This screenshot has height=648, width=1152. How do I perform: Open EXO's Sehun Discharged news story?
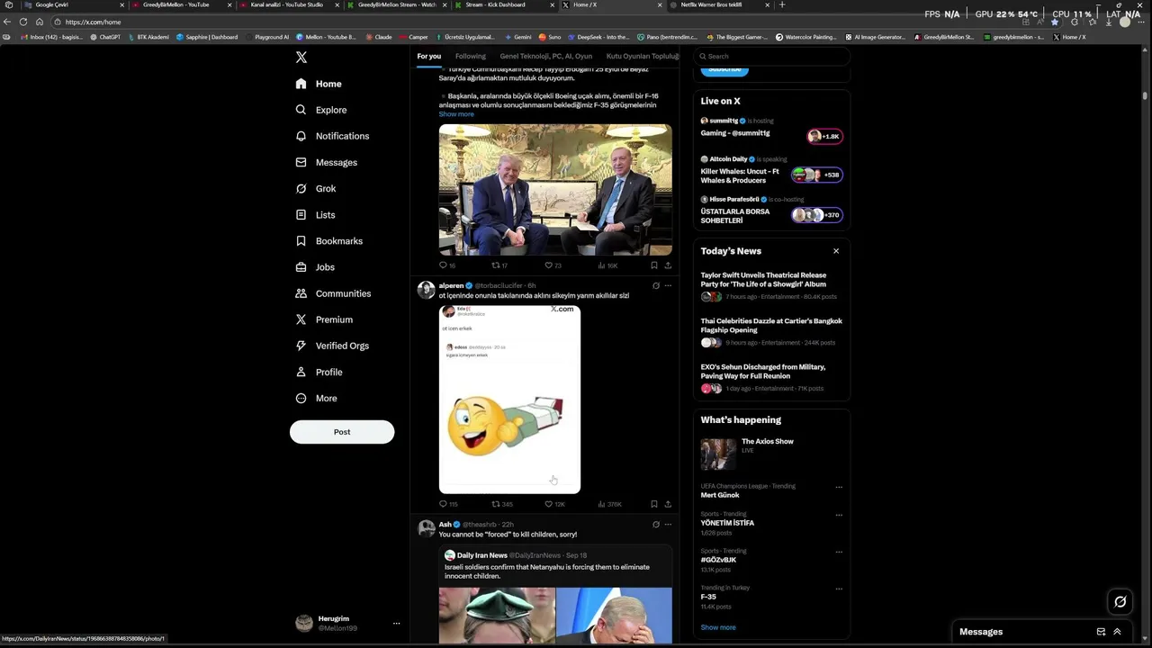(770, 379)
